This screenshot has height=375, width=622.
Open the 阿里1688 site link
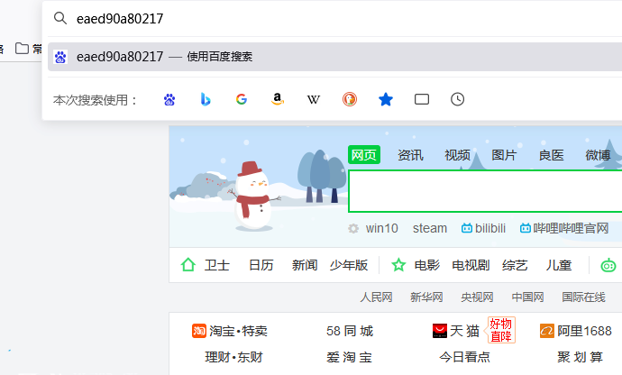[x=576, y=331]
